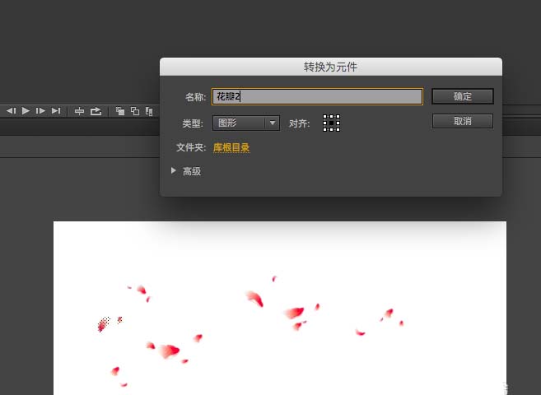Screen dimensions: 541x395
Task: Click the 对齐: label
Action: coord(300,123)
